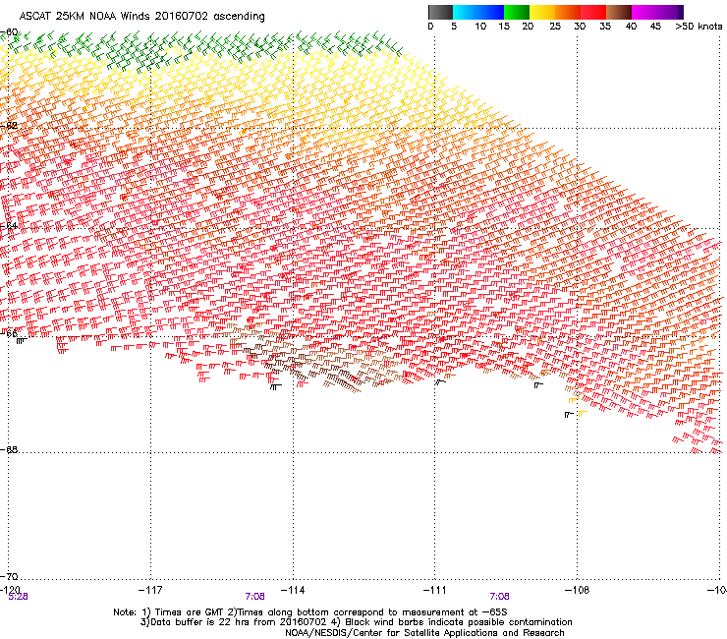Click the '15' legend scale label

504,27
